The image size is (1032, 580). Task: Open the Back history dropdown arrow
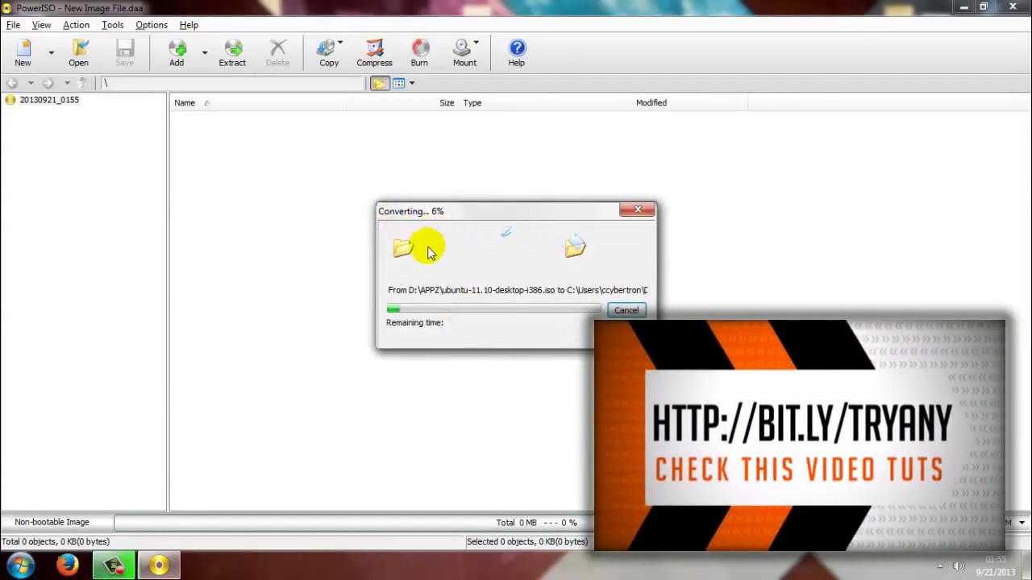[31, 83]
